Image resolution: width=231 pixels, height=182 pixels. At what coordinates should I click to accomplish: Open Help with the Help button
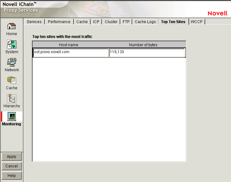click(x=12, y=175)
